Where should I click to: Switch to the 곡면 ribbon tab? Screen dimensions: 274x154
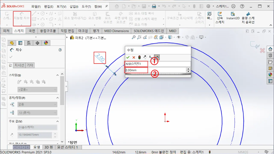[32, 31]
